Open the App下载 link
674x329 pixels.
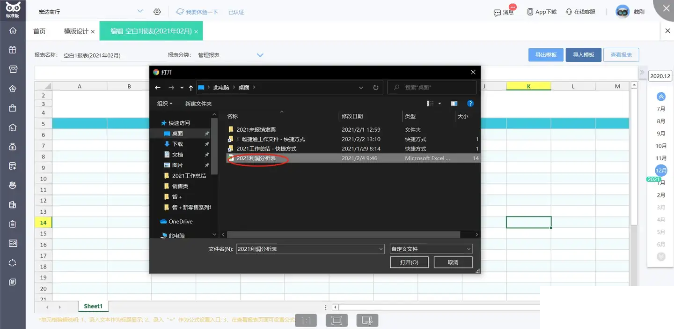pyautogui.click(x=542, y=12)
